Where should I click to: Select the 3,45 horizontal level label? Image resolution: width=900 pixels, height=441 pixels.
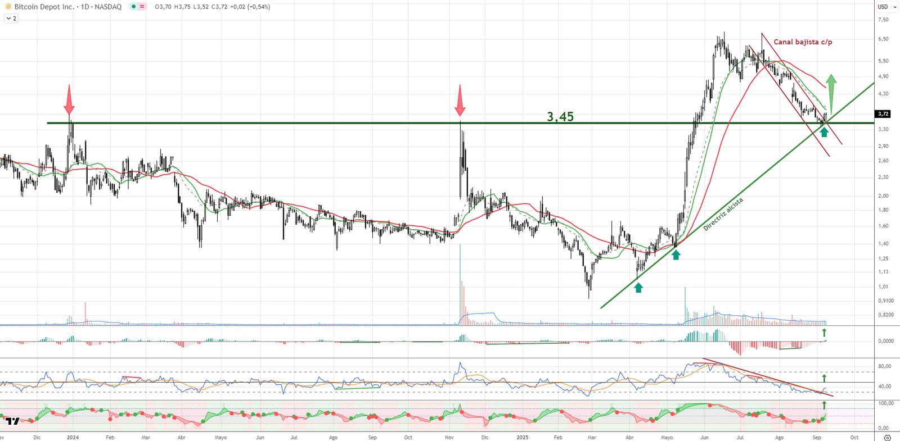tap(560, 116)
